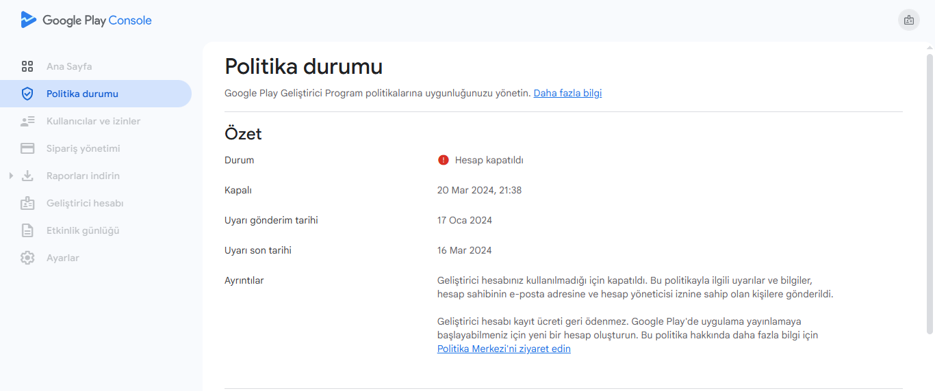Viewport: 935px width, 391px height.
Task: Click the Ana Sayfa grid icon
Action: [27, 66]
